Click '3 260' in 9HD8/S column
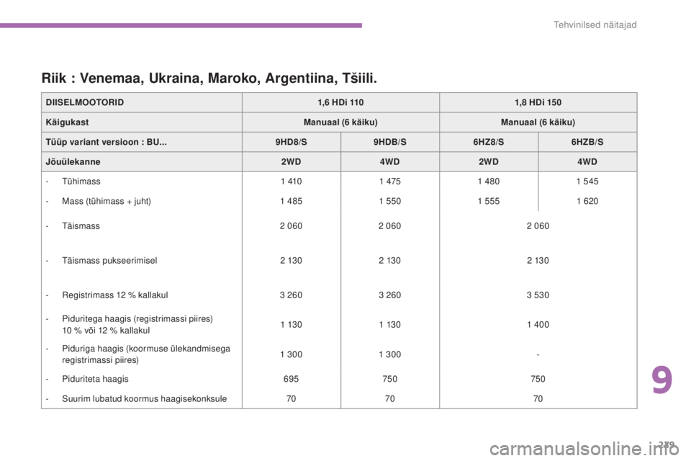The width and height of the screenshot is (691, 461). pyautogui.click(x=292, y=295)
